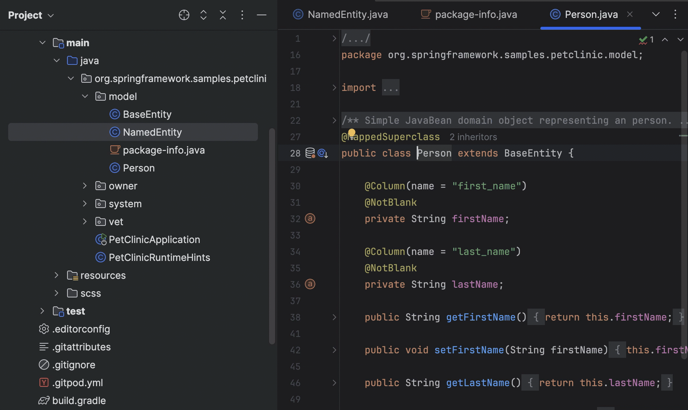Select opened file in Project view

184,15
